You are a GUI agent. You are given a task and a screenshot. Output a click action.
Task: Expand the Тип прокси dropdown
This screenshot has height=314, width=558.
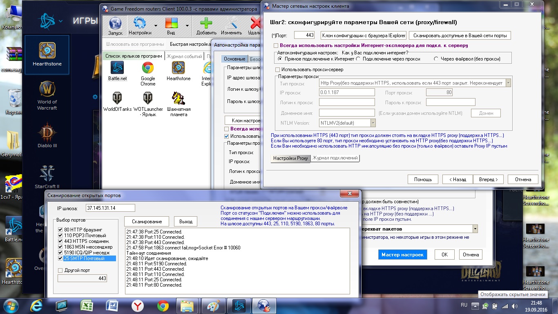tap(508, 83)
